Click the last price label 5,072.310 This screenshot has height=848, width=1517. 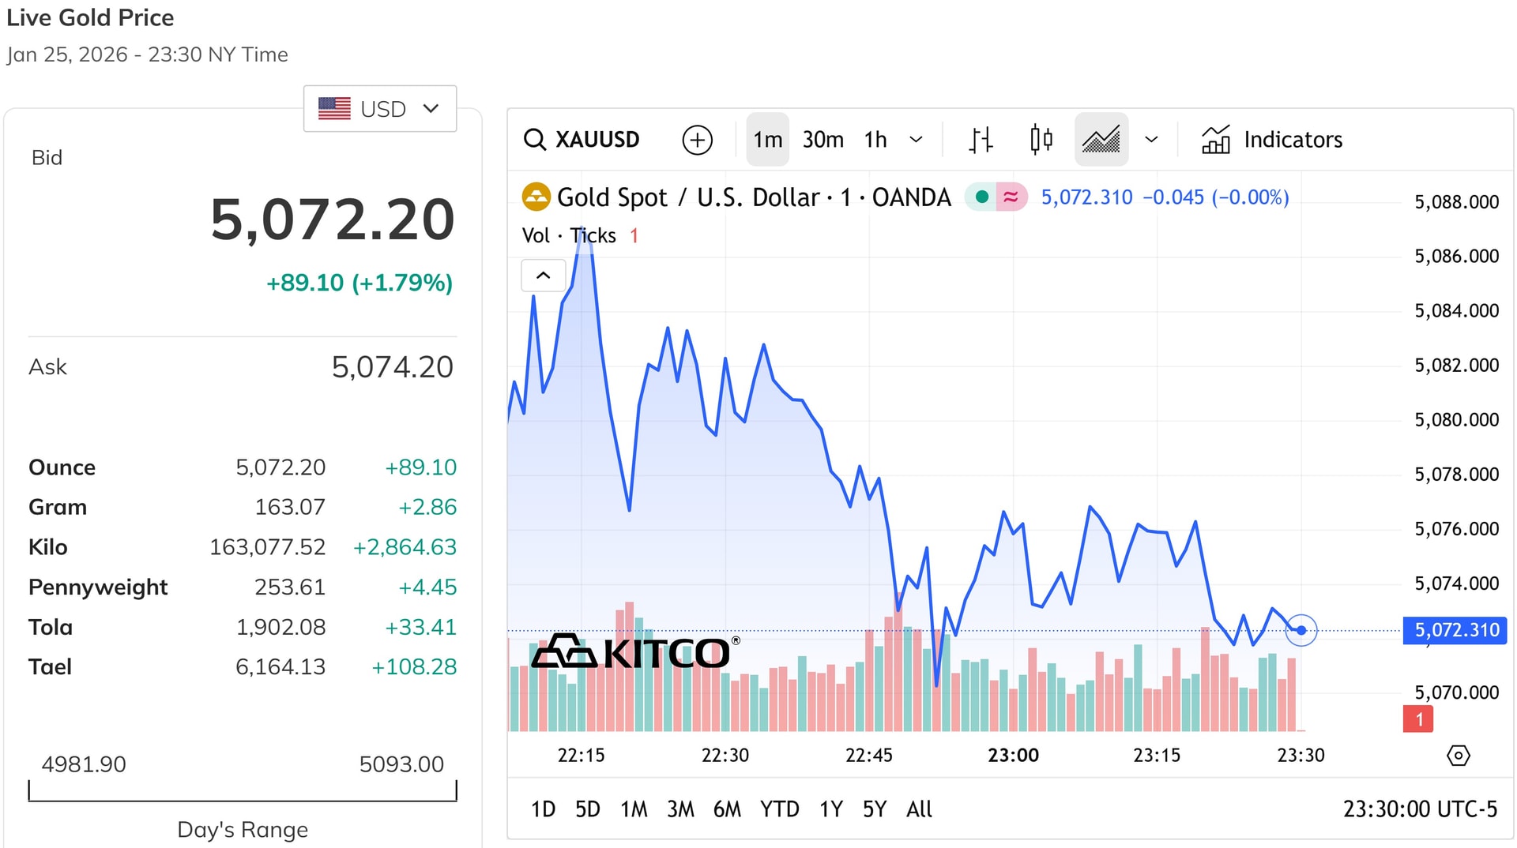point(1455,630)
